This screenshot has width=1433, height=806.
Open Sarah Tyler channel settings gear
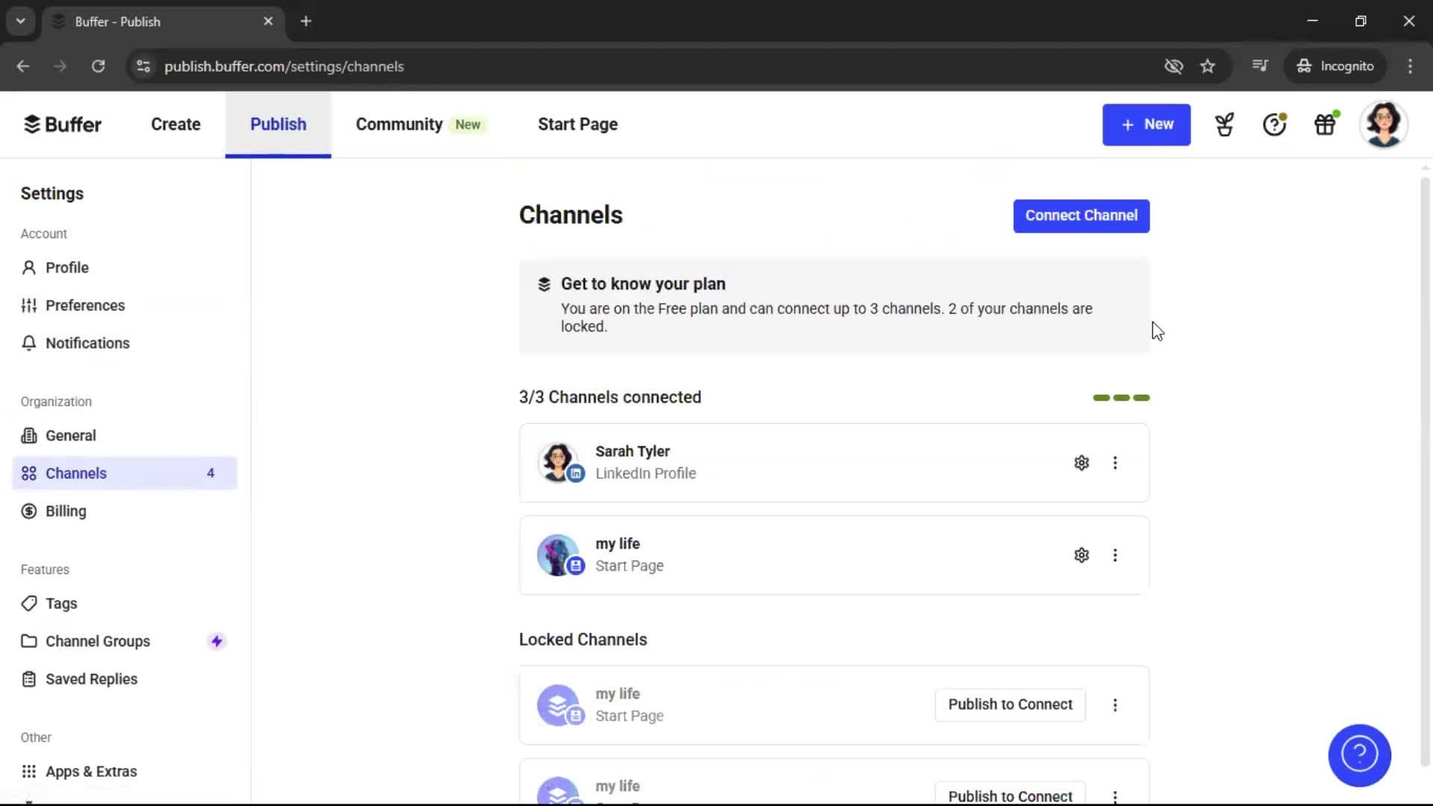click(x=1081, y=463)
